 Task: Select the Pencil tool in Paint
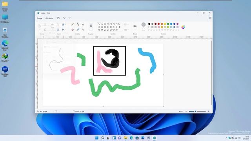tap(73, 24)
